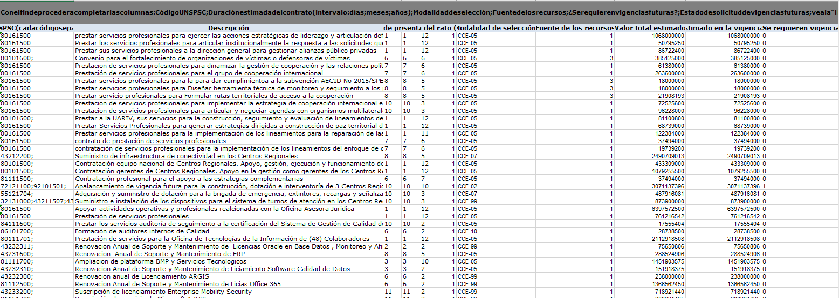Select UNSPSC code cell 86101700;
This screenshot has width=839, height=298.
click(37, 231)
